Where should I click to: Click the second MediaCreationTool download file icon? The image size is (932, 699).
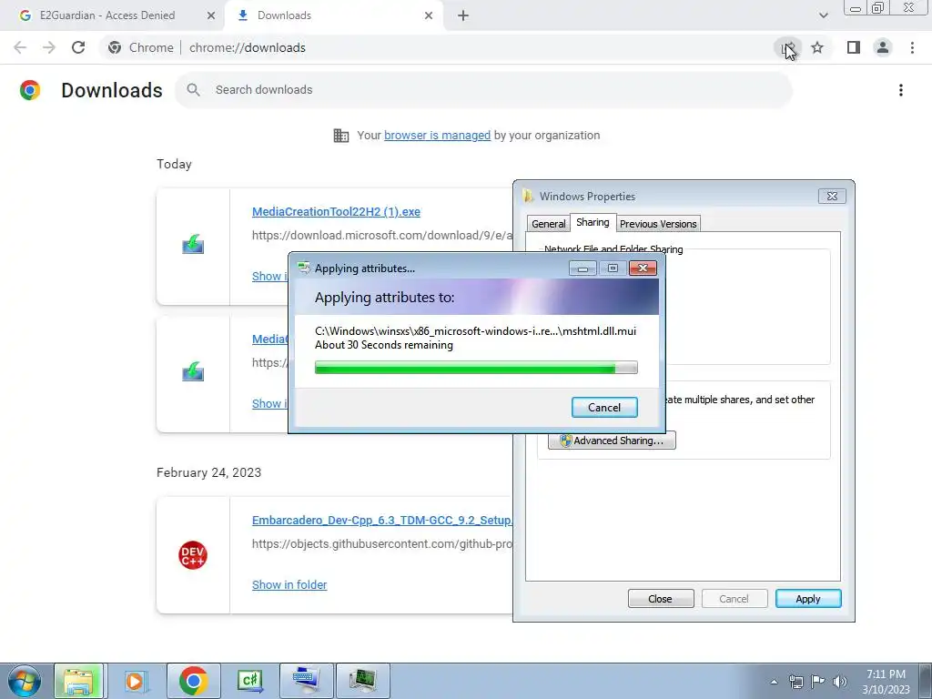(x=193, y=371)
